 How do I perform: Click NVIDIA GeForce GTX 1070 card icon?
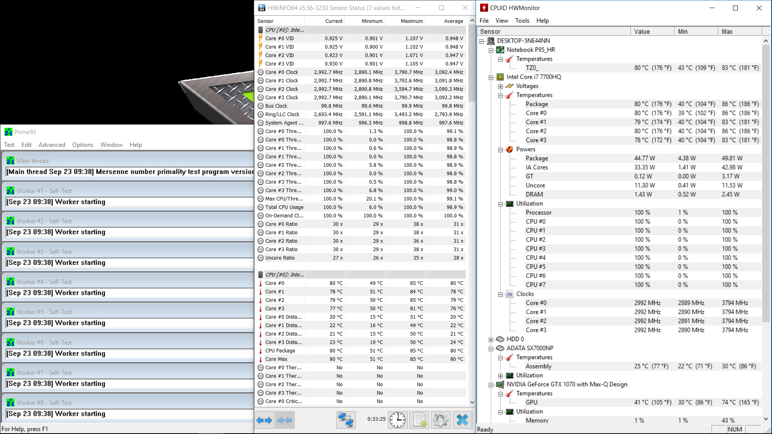click(500, 384)
